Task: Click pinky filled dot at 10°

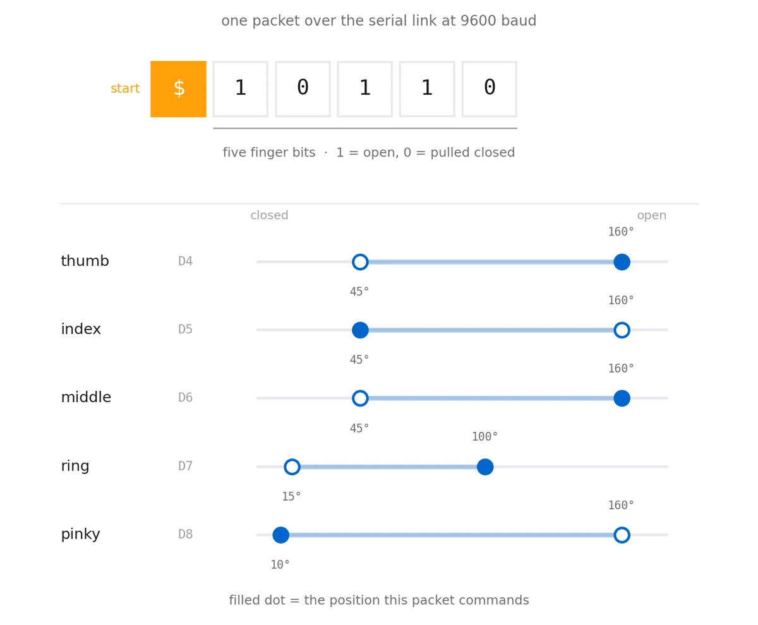Action: tap(280, 535)
